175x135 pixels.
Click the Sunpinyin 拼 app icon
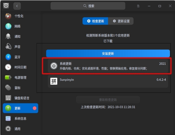click(x=54, y=81)
